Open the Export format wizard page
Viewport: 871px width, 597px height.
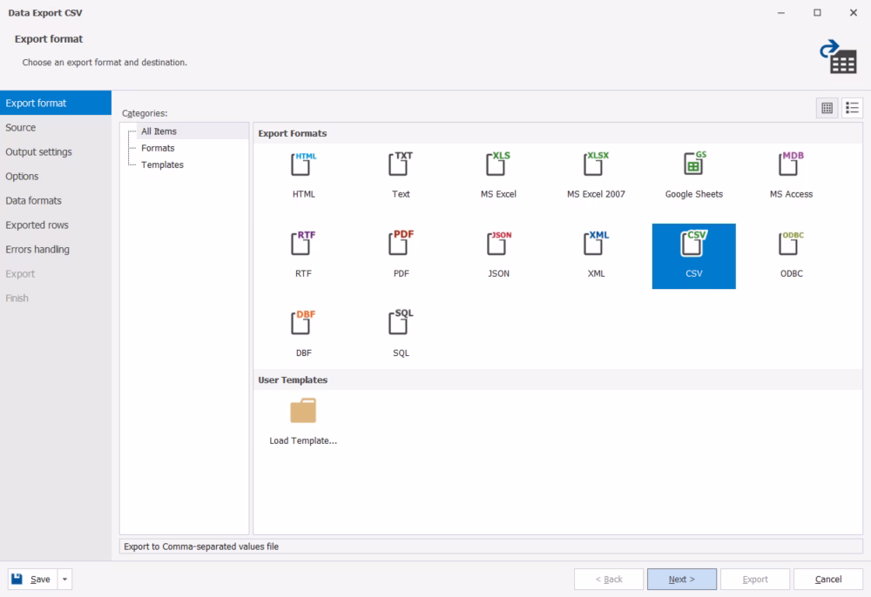coord(56,104)
